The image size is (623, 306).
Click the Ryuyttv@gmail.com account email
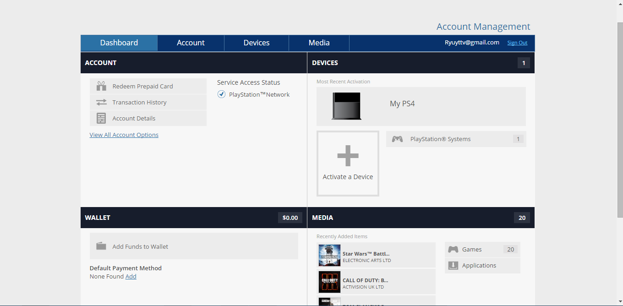[x=472, y=42]
